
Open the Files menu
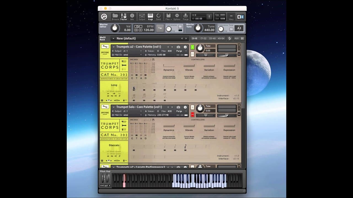tap(169, 17)
